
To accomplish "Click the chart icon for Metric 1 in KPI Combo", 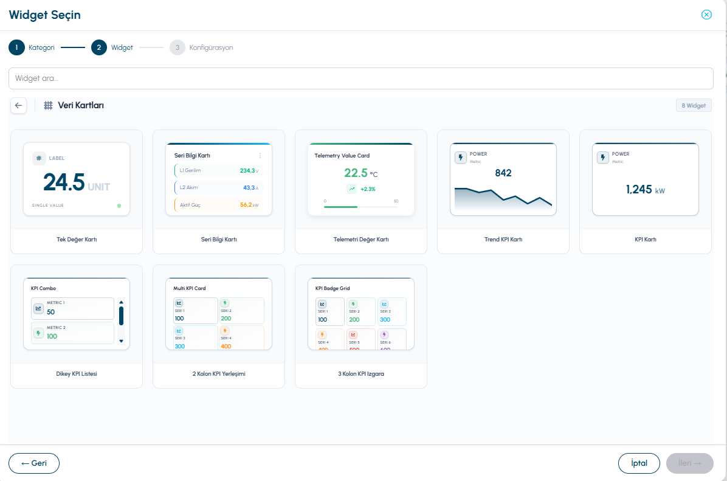I will coord(38,308).
